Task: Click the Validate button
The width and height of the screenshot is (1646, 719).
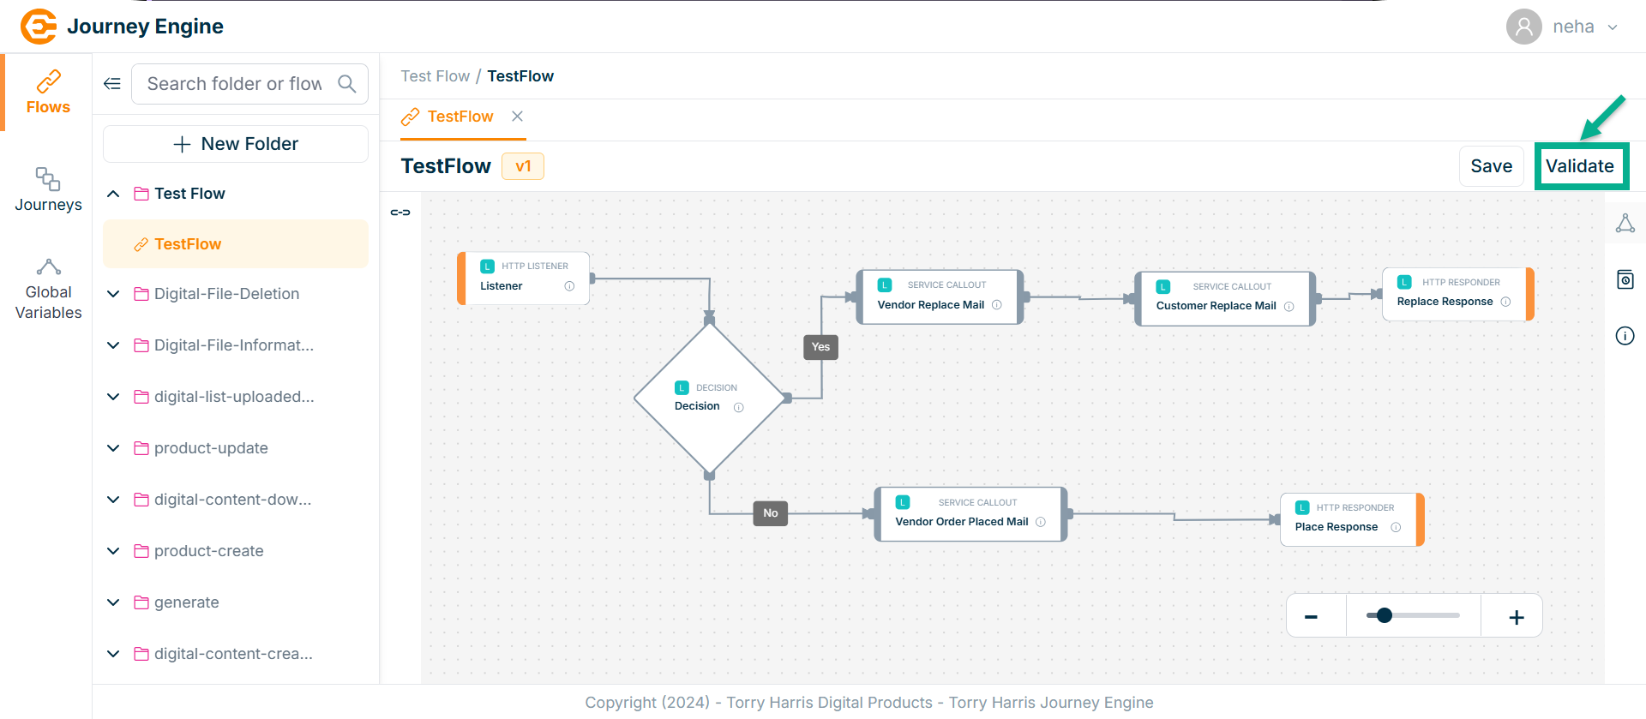Action: 1579,166
